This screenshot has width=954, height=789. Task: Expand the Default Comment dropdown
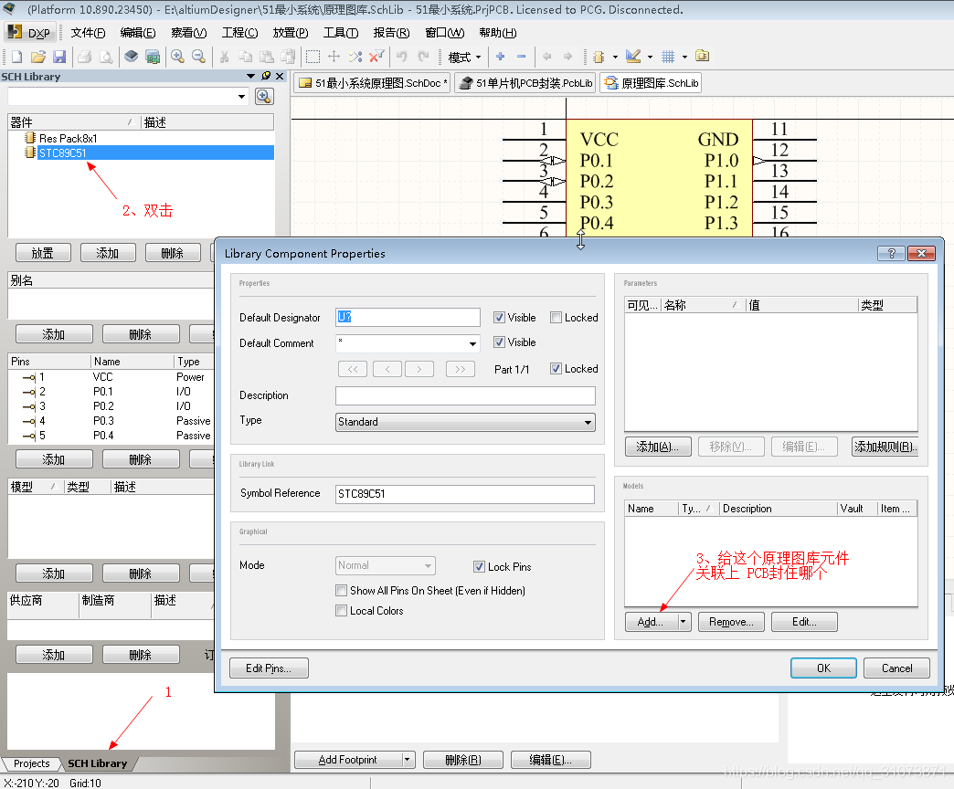472,344
